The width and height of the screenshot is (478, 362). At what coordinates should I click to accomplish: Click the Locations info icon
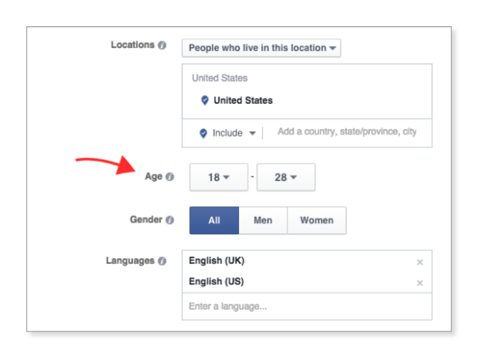(162, 46)
